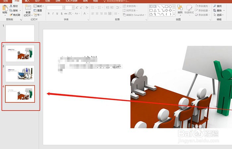Switch to the Insert (插入) tab

point(27,1)
